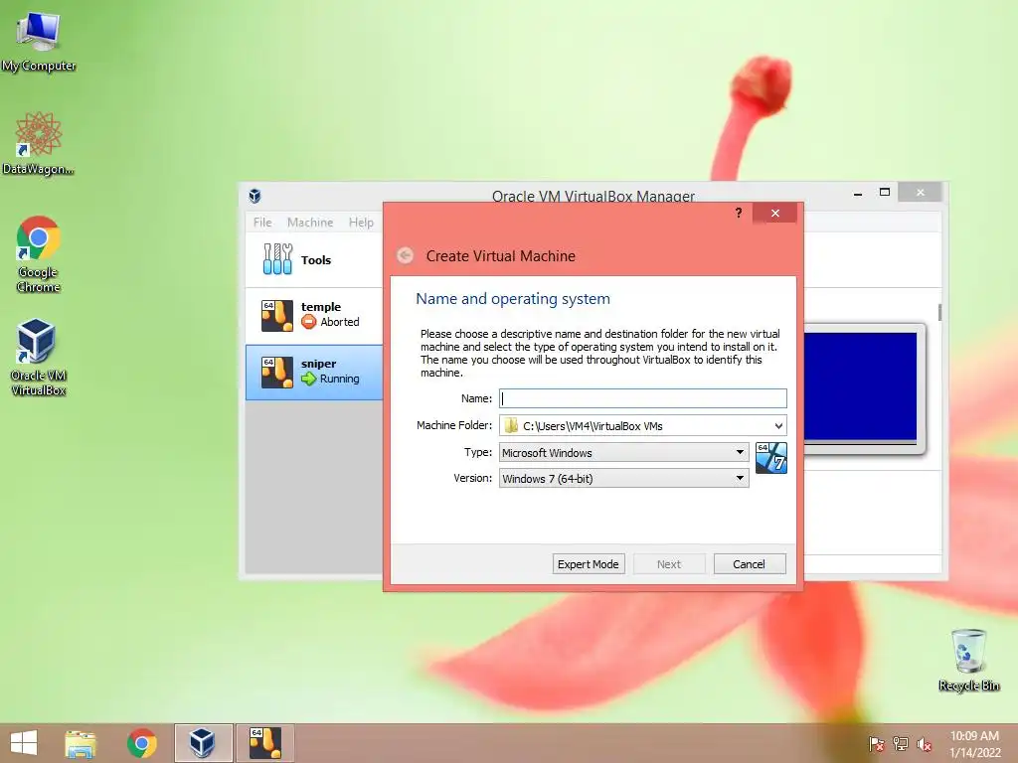Click the Expert Mode button
Screen dimensions: 1018x763
[x=589, y=564]
